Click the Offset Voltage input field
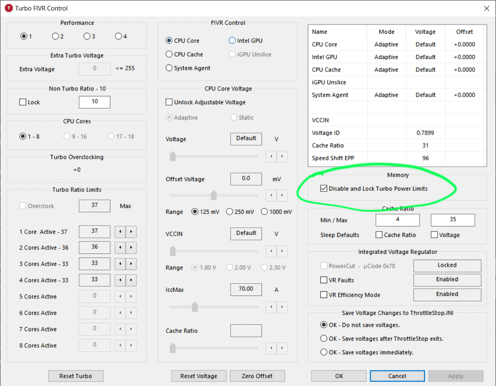The image size is (496, 386). click(246, 178)
